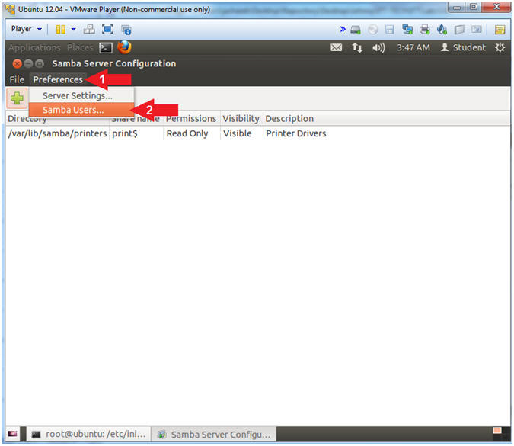Enter VMware full screen mode icon

[x=107, y=30]
